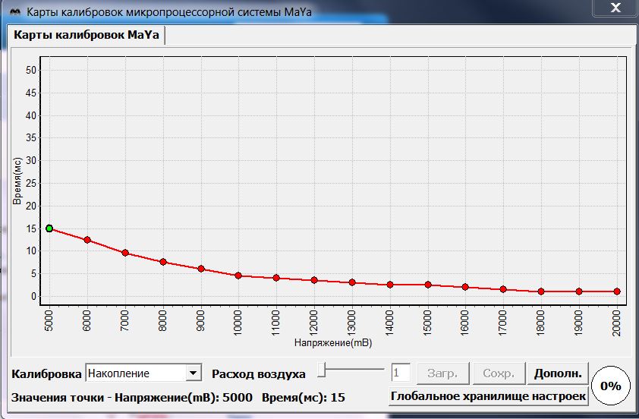The width and height of the screenshot is (639, 419).
Task: Select the graph point at 11000 mV
Action: tap(276, 278)
